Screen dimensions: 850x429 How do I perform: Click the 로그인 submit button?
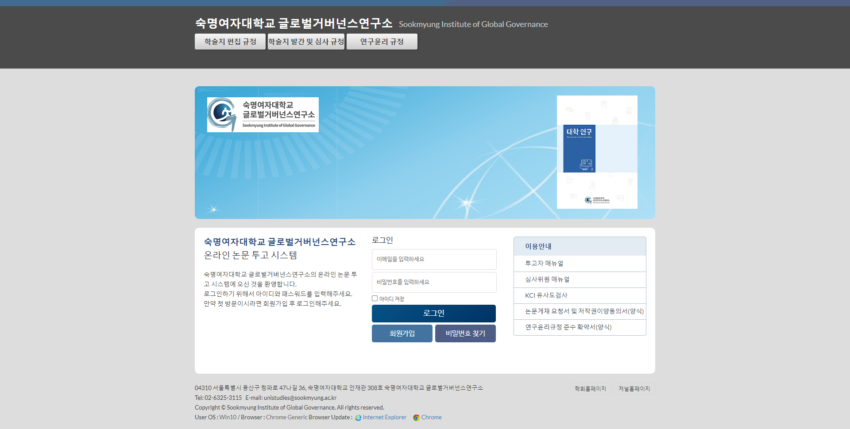click(434, 313)
